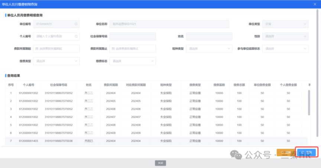The width and height of the screenshot is (321, 168).
Task: Expand the 险种类型 dropdown in the form
Action: point(209,49)
